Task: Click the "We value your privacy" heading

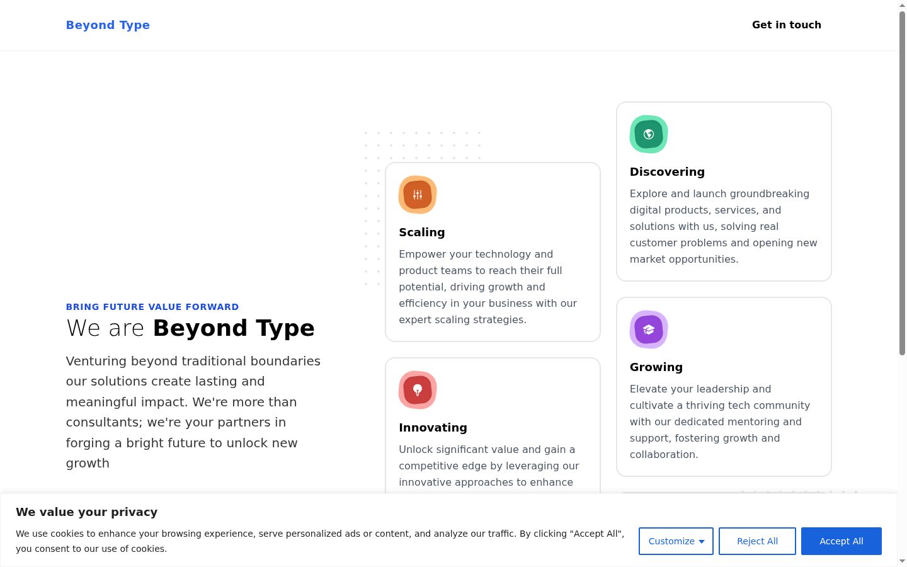Action: tap(87, 512)
